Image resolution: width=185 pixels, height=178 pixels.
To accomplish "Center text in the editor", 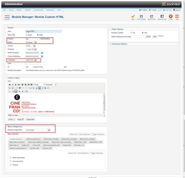I will tap(25, 85).
